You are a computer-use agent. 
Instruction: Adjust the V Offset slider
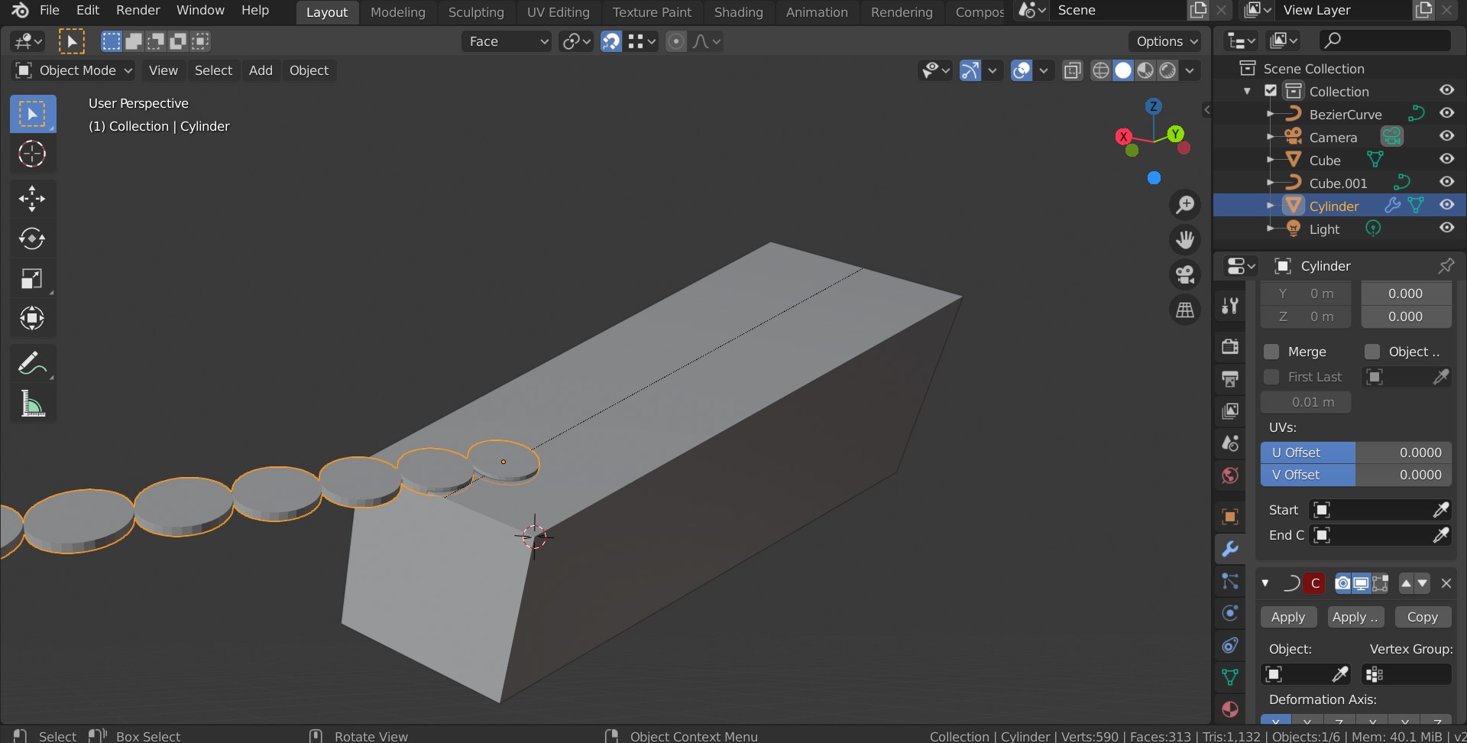(x=1356, y=475)
